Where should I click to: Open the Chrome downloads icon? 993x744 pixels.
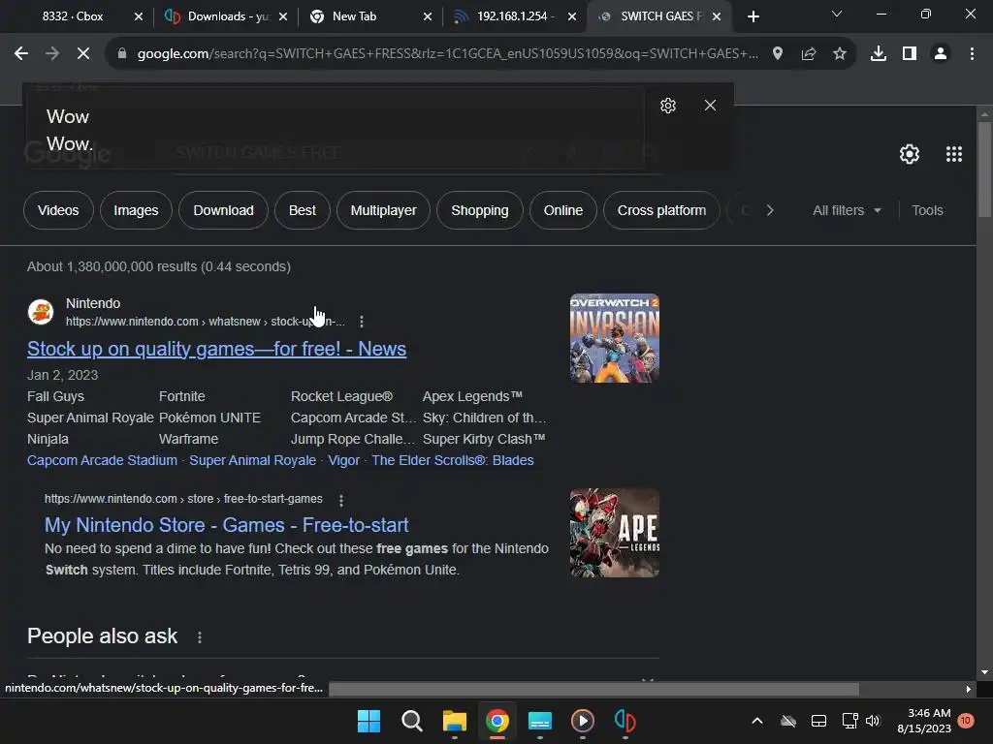(x=879, y=54)
